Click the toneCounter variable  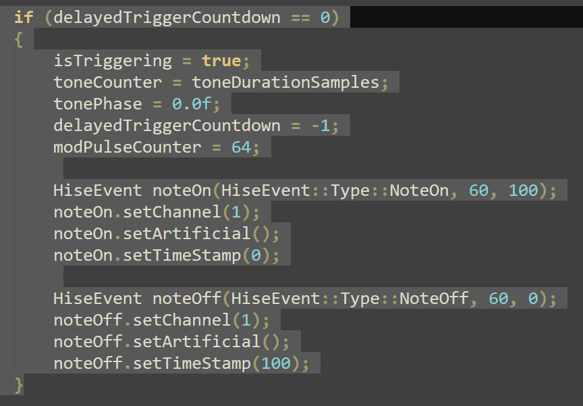(108, 82)
